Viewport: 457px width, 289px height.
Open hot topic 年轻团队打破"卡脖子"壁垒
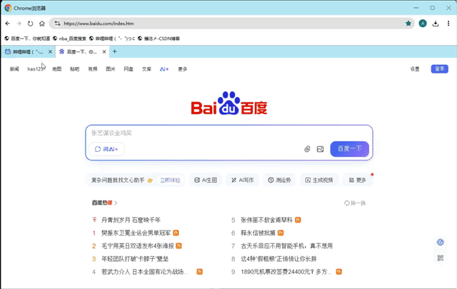tap(135, 259)
